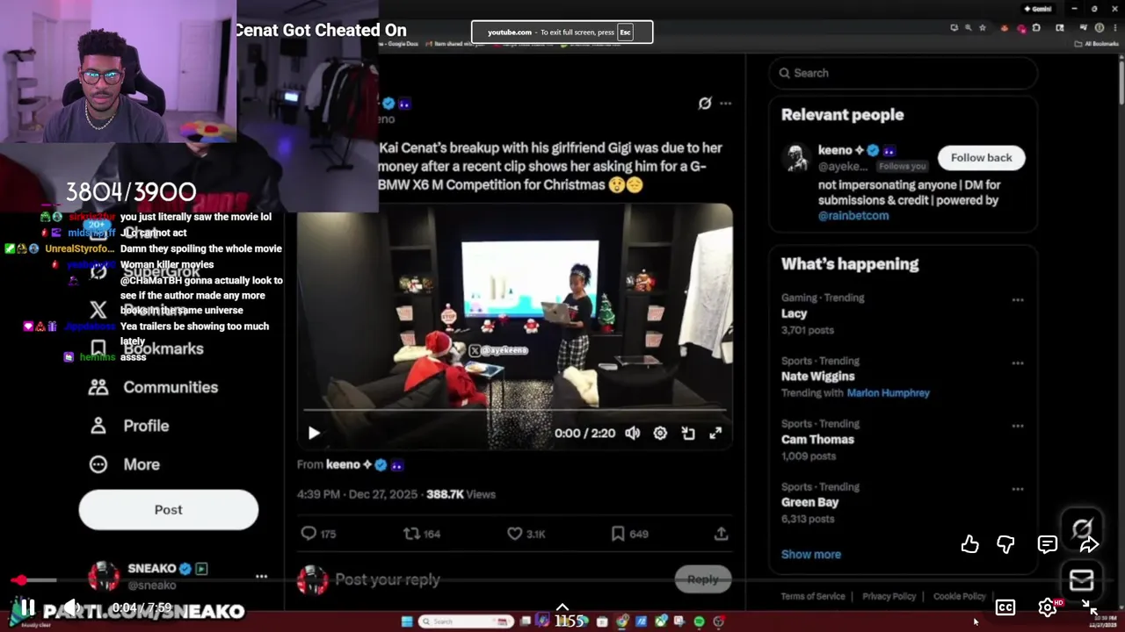The width and height of the screenshot is (1125, 632).
Task: Open Terms of Service link
Action: pos(813,596)
